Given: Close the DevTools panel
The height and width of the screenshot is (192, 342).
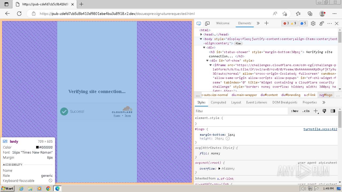Looking at the screenshot, I should coord(337,23).
